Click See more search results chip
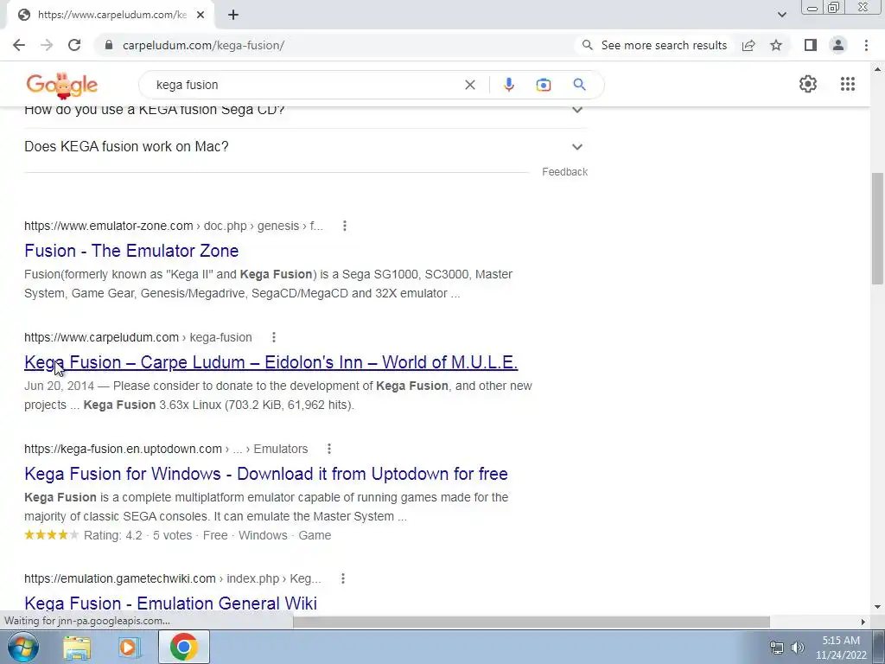This screenshot has height=664, width=885. click(654, 45)
